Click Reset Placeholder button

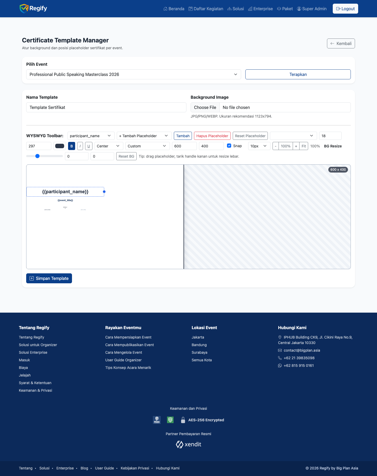(250, 136)
